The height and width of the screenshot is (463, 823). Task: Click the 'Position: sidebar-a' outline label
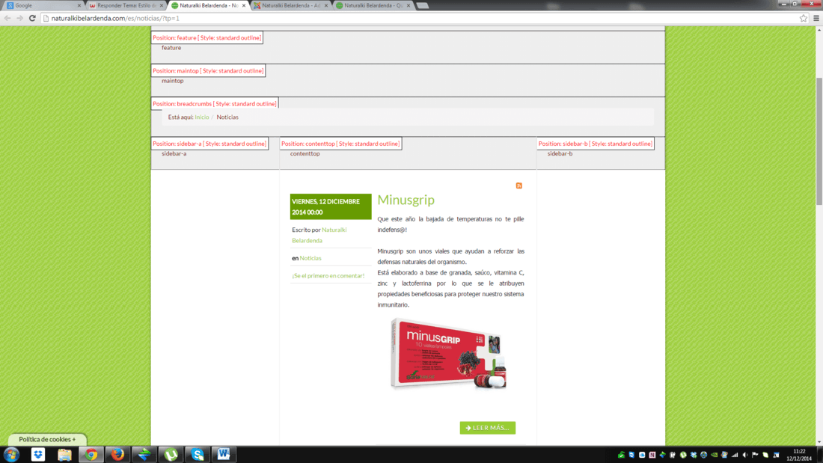(209, 144)
